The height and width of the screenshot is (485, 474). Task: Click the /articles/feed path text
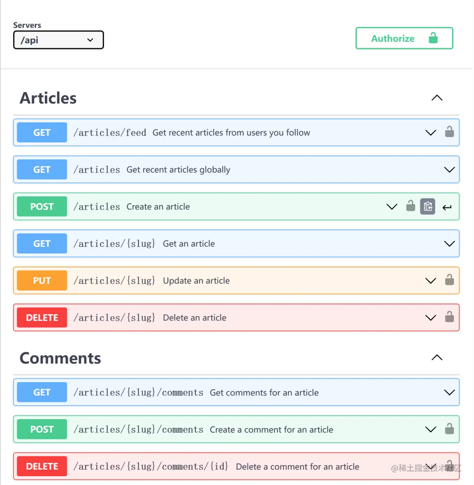110,133
